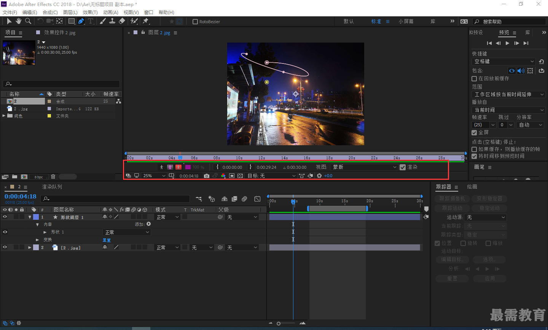Viewport: 548px width, 330px height.
Task: Uncheck the 全屏 fullscreen checkbox
Action: coord(474,133)
